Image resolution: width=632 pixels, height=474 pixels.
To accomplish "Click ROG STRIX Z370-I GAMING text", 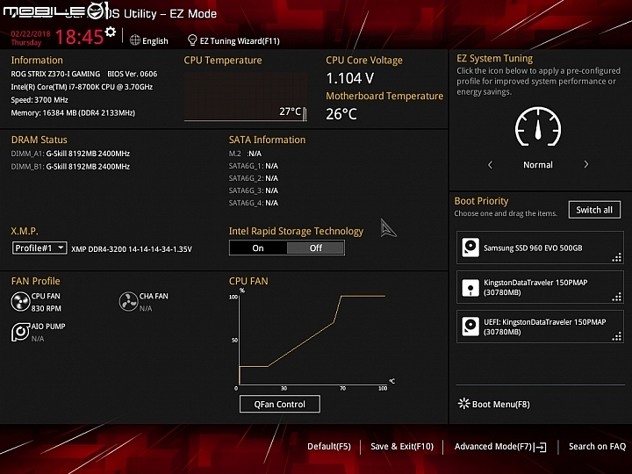I will point(55,74).
